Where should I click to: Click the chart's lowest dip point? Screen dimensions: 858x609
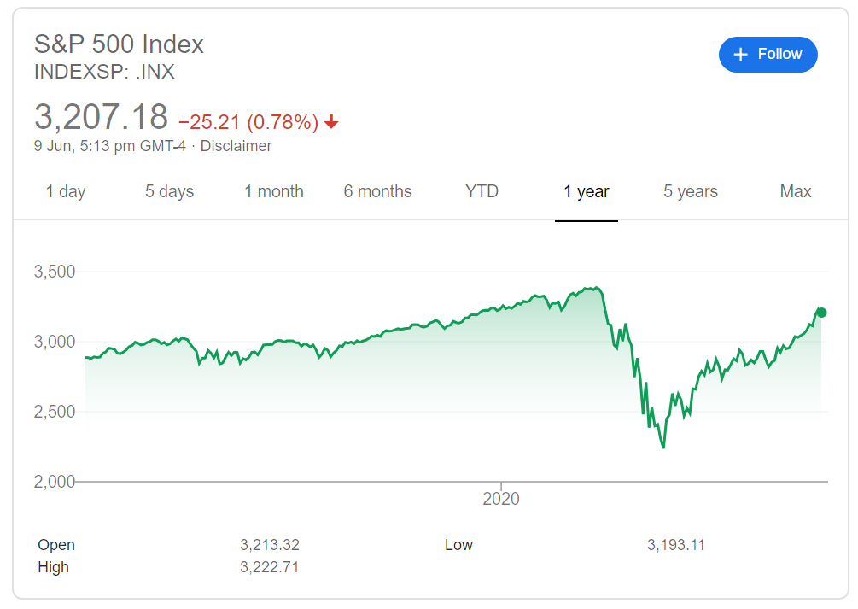(662, 447)
